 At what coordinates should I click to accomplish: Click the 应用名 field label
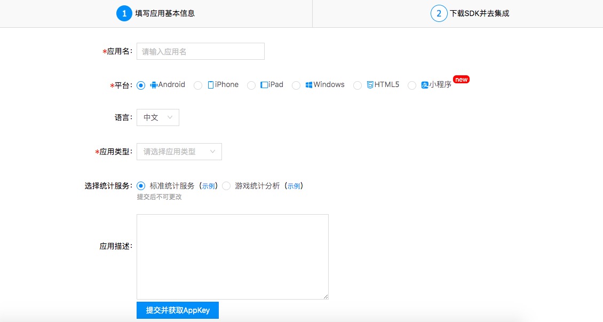(118, 52)
